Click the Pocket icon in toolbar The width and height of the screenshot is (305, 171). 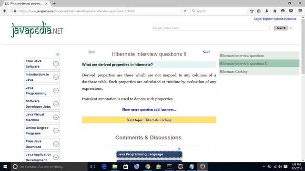[x=291, y=11]
